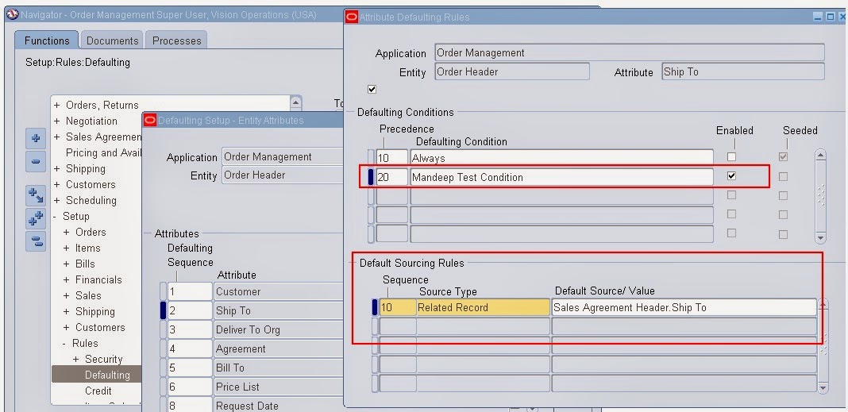Switch to the Functions tab

pyautogui.click(x=47, y=40)
